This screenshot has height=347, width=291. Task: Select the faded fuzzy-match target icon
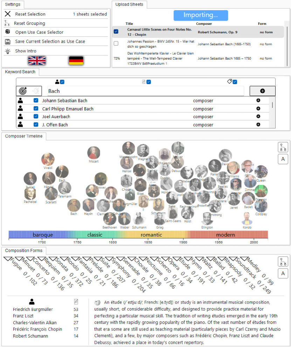(36, 91)
